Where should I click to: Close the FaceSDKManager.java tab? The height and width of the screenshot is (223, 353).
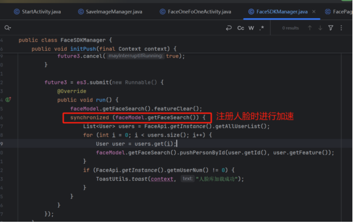tap(314, 11)
